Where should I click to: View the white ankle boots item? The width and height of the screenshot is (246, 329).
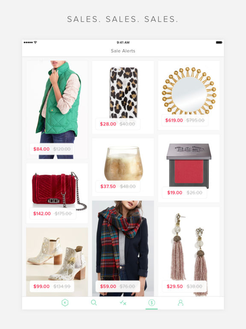57,262
